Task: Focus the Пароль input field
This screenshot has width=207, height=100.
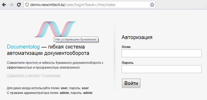Action: coord(162,69)
